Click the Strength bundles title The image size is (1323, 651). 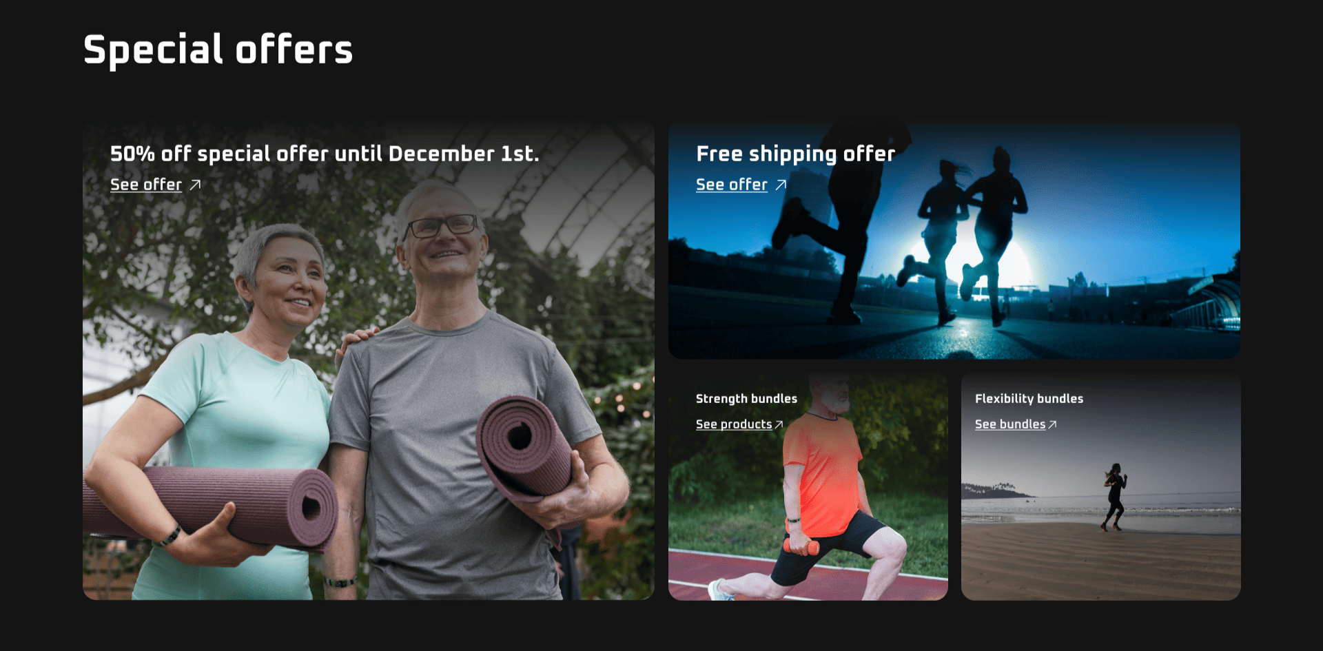click(x=746, y=399)
